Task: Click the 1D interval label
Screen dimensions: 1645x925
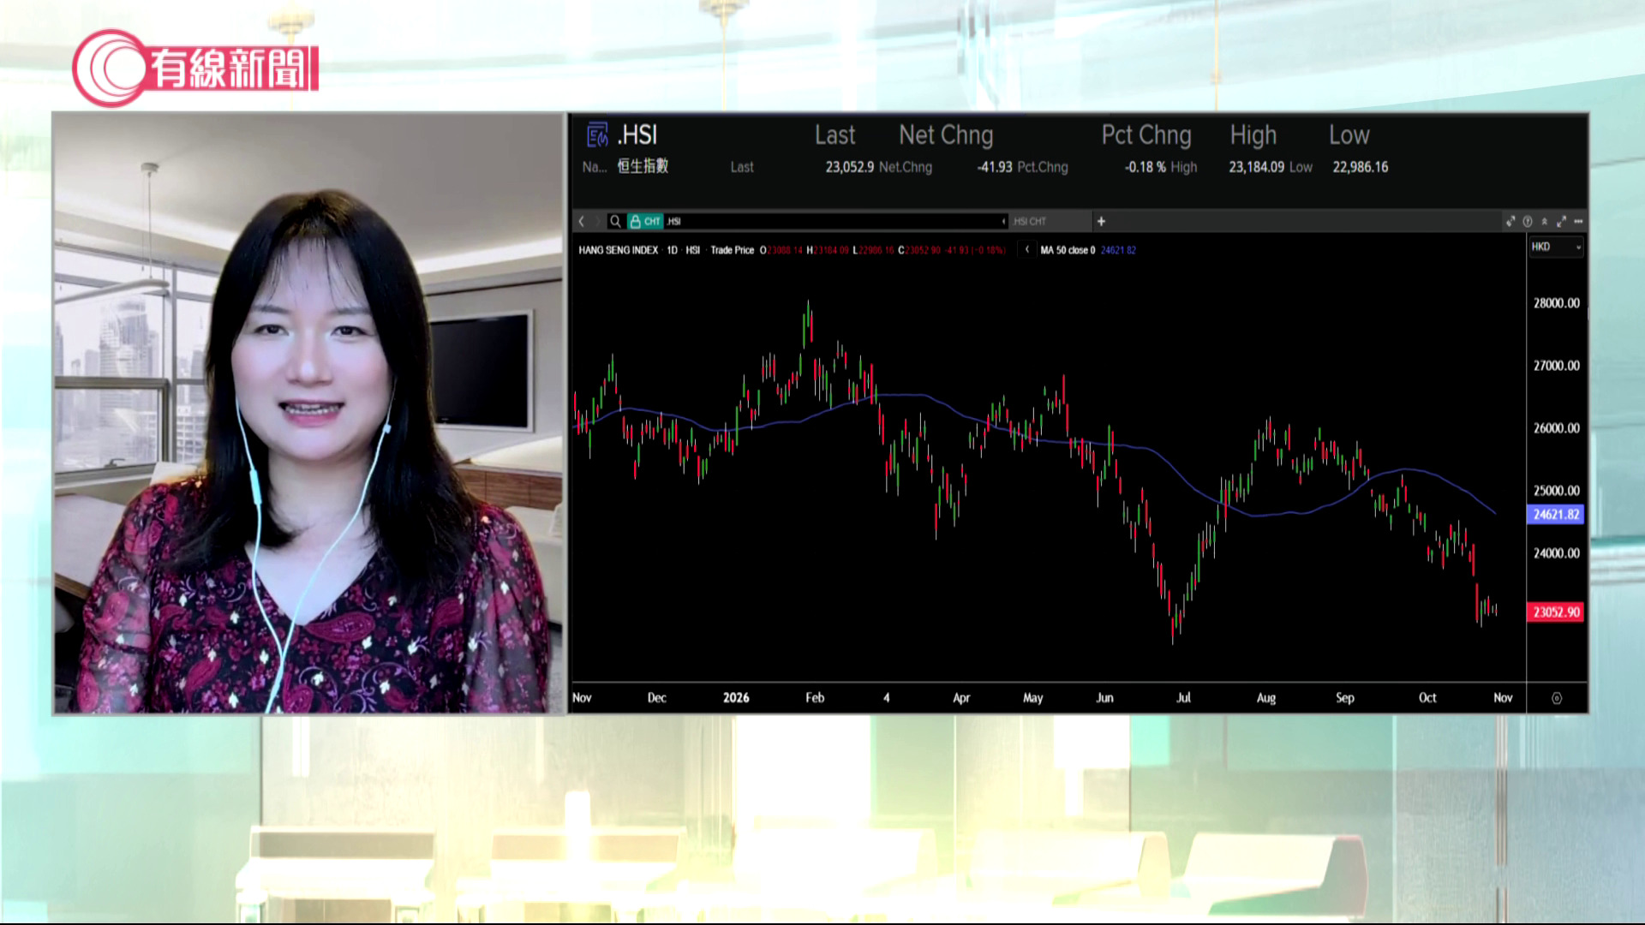Action: click(x=673, y=250)
